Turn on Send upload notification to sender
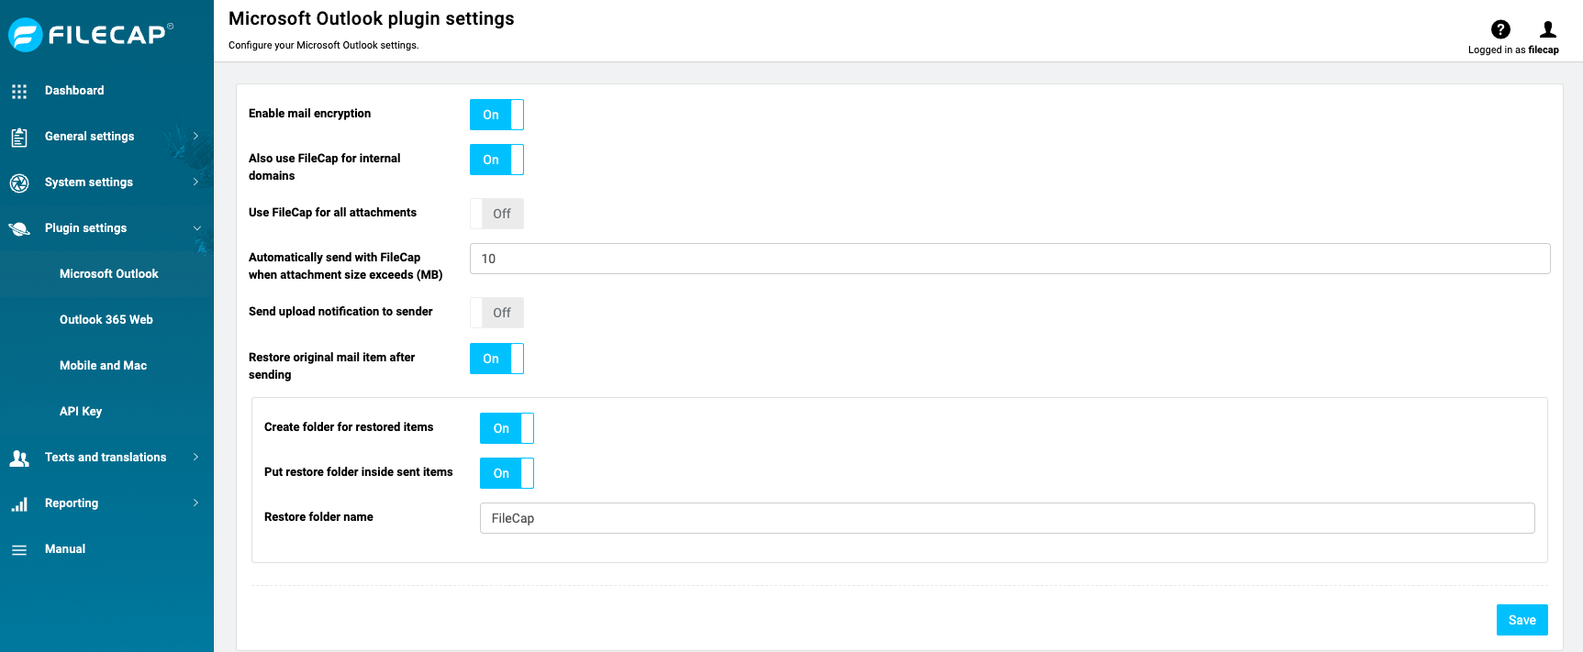Viewport: 1583px width, 652px height. (x=496, y=312)
